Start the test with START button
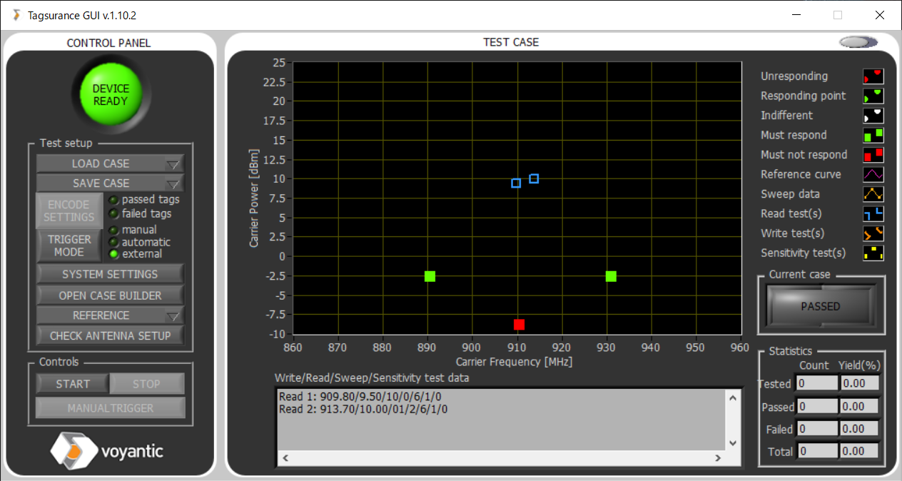902x481 pixels. [73, 384]
